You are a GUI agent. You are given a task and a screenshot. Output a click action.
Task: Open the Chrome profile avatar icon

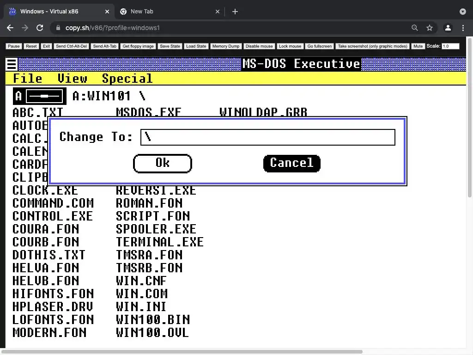tap(448, 28)
